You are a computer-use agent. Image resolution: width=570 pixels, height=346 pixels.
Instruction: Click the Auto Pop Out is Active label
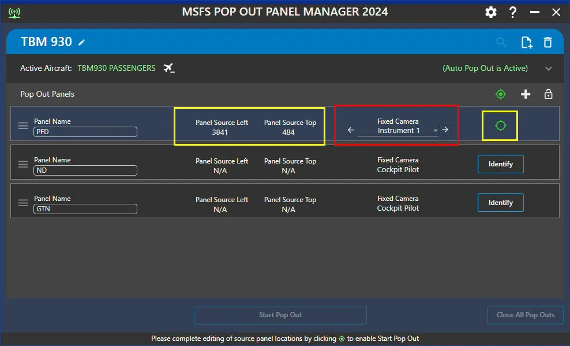click(x=485, y=68)
